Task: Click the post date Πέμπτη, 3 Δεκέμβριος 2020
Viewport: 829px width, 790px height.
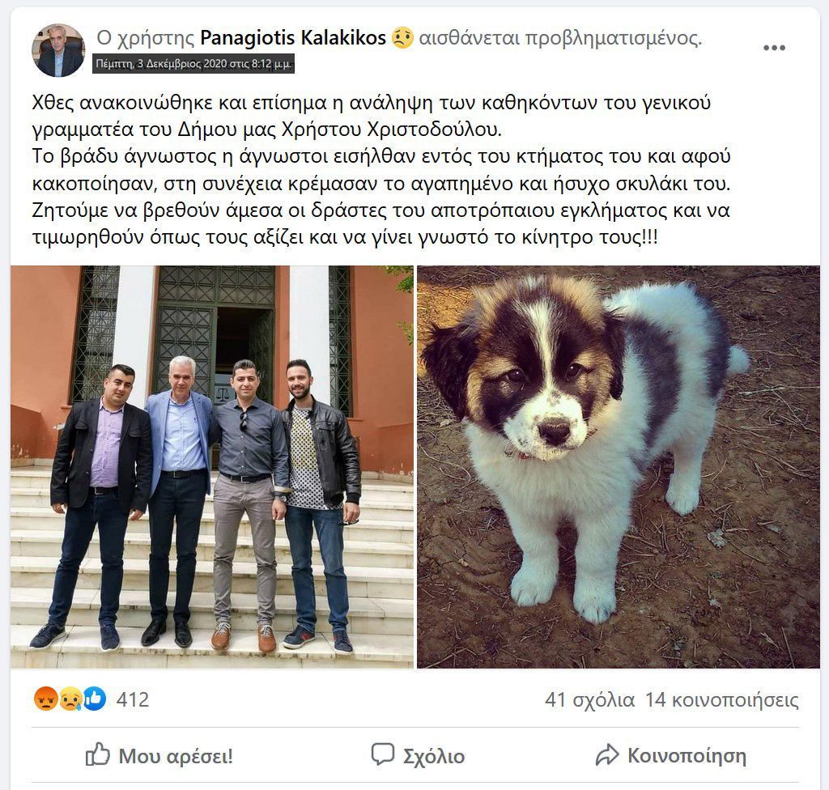Action: click(x=193, y=64)
